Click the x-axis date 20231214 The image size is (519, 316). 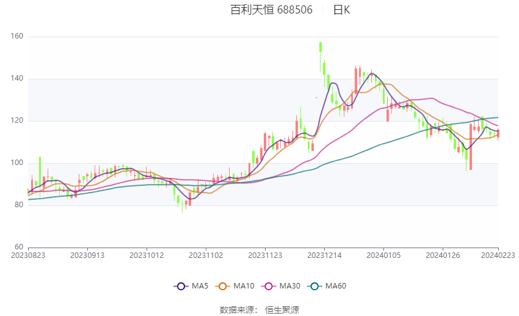(324, 255)
